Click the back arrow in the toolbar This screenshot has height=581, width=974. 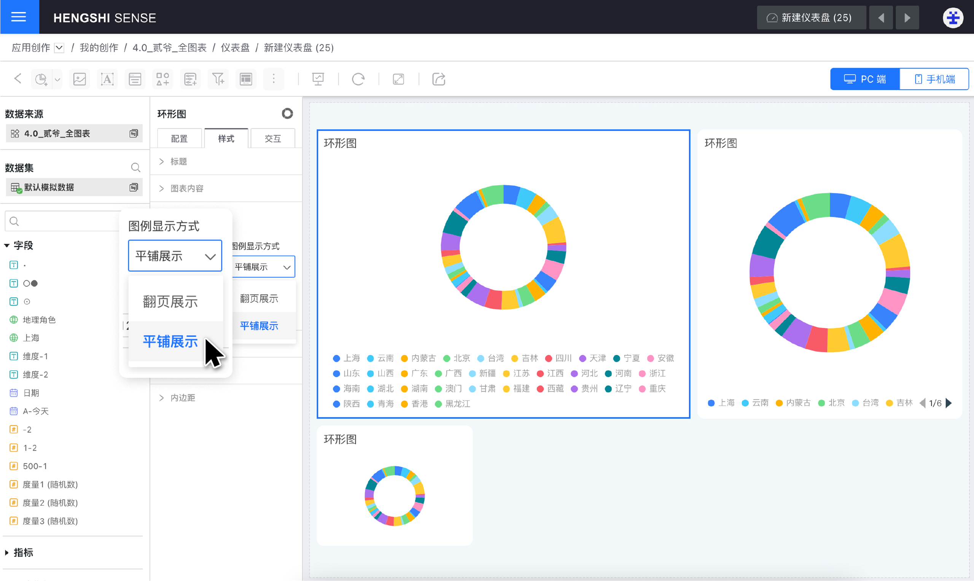pos(18,79)
